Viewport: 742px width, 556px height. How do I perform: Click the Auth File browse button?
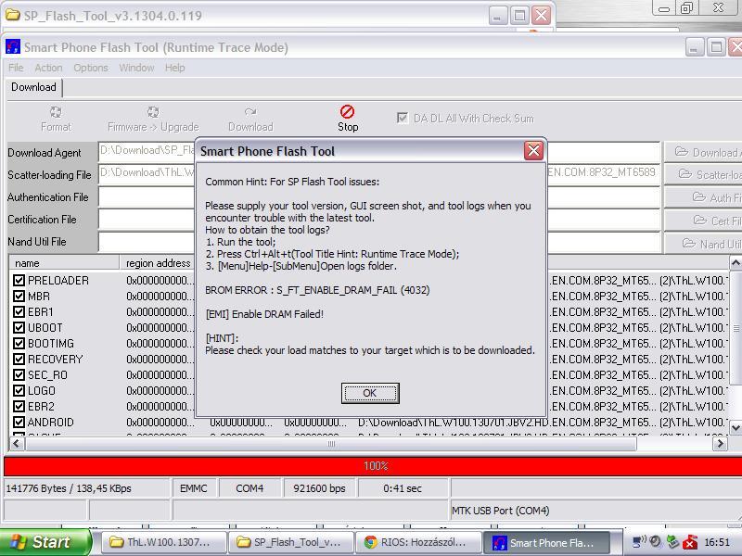coord(703,197)
